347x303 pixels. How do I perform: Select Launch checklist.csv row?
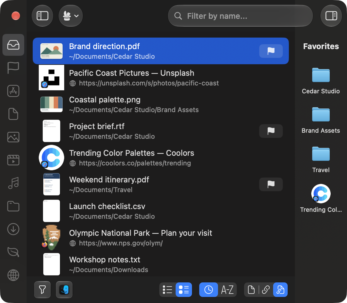tap(161, 211)
